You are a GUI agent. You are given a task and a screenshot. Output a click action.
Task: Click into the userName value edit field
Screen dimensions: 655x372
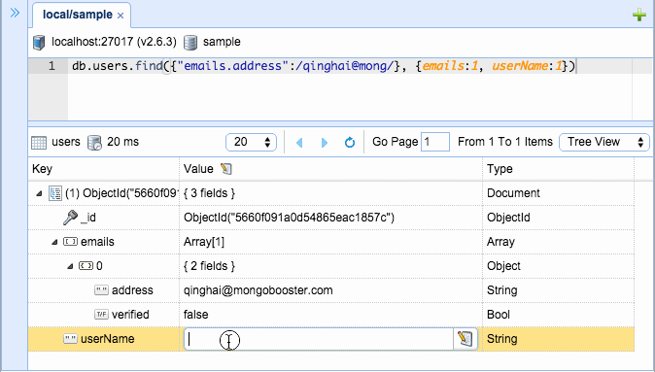coord(319,339)
